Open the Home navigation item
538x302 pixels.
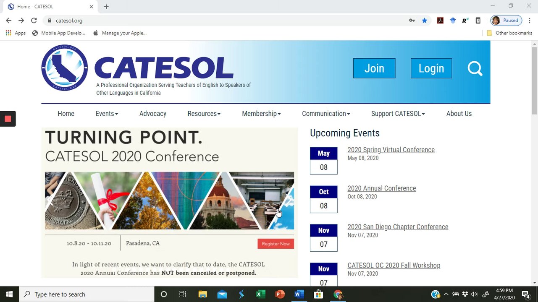[x=66, y=114]
